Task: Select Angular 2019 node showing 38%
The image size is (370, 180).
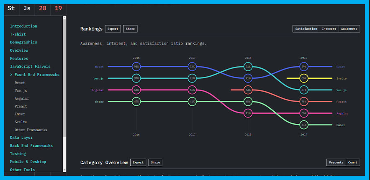Action: coord(304,113)
